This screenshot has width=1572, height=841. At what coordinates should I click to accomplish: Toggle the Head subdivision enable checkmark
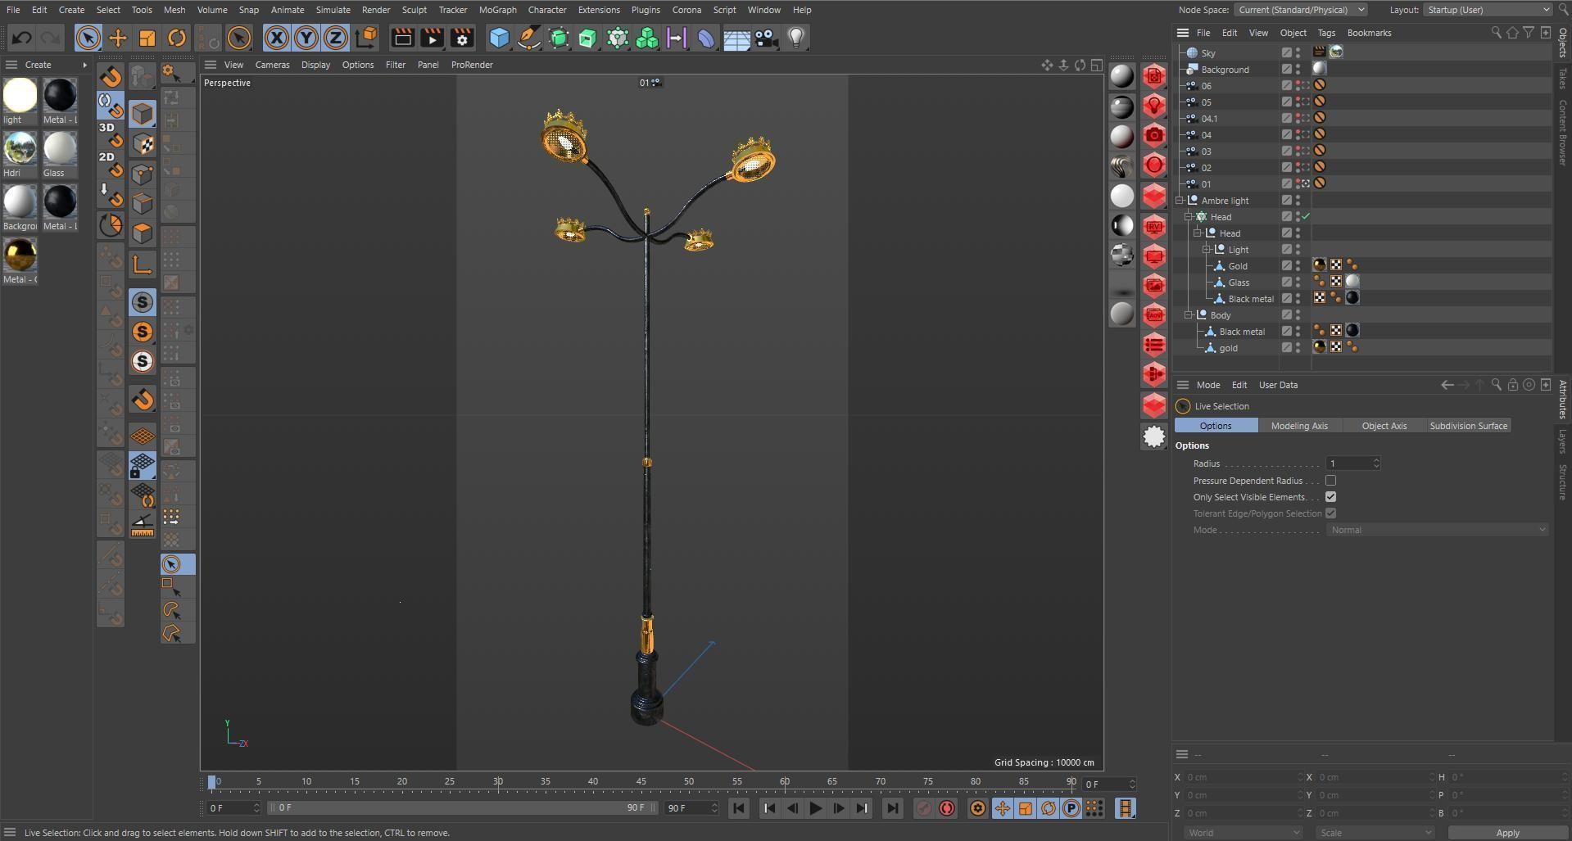pyautogui.click(x=1306, y=217)
